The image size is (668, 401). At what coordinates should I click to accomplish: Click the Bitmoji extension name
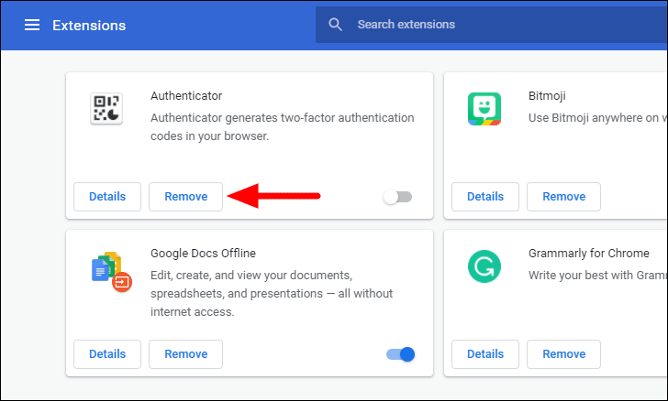pyautogui.click(x=547, y=96)
